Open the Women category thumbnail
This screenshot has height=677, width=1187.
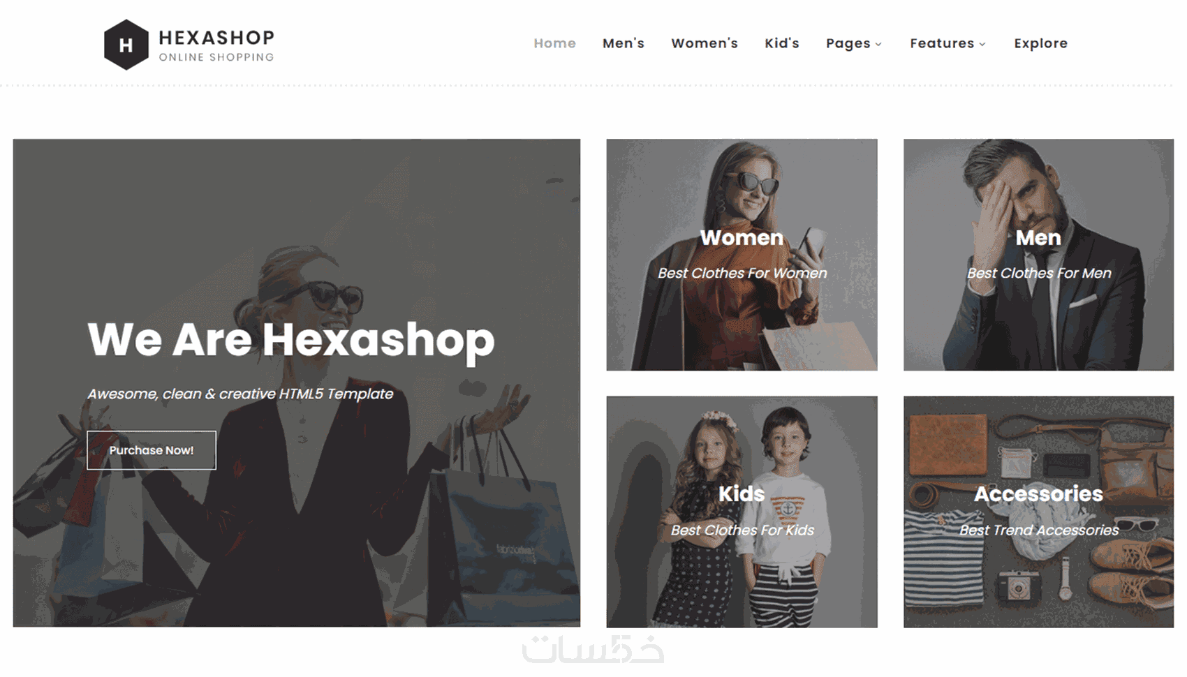[x=742, y=255]
